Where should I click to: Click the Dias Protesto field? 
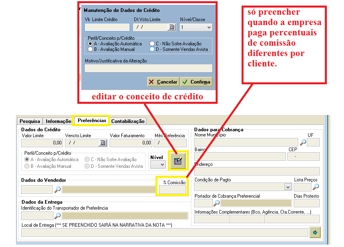click(307, 203)
